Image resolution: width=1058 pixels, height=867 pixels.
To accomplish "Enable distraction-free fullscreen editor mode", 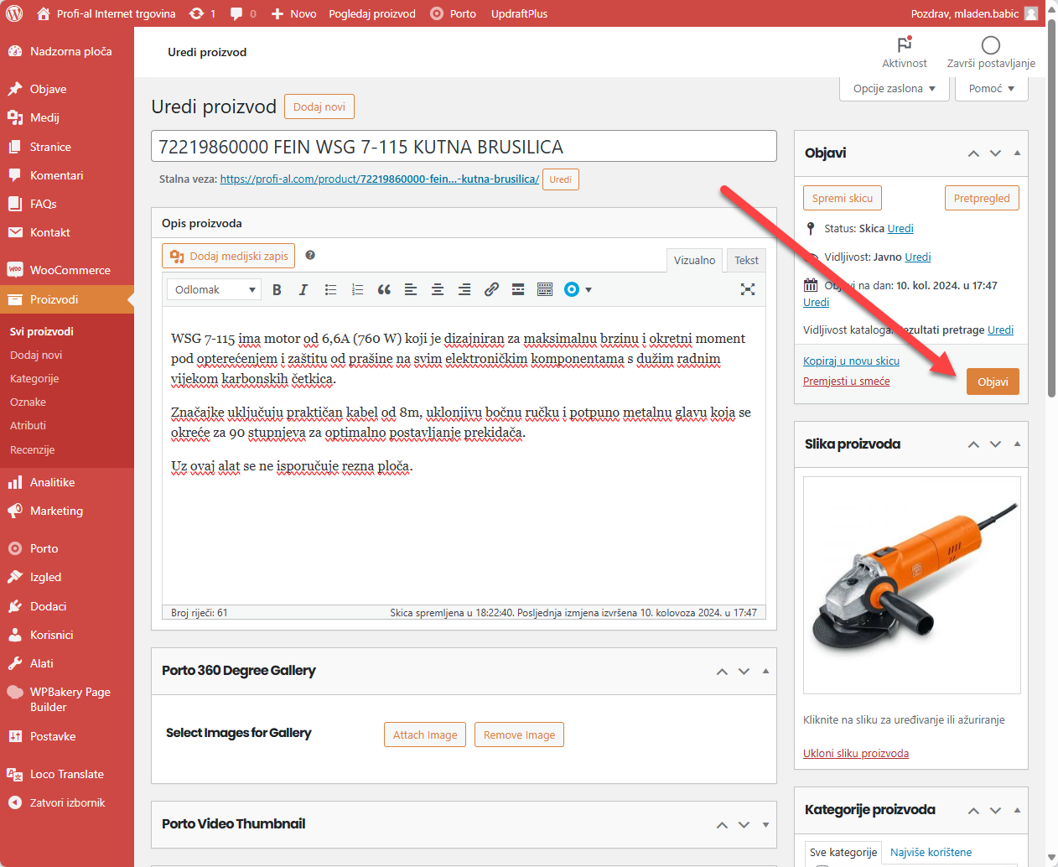I will pos(748,289).
